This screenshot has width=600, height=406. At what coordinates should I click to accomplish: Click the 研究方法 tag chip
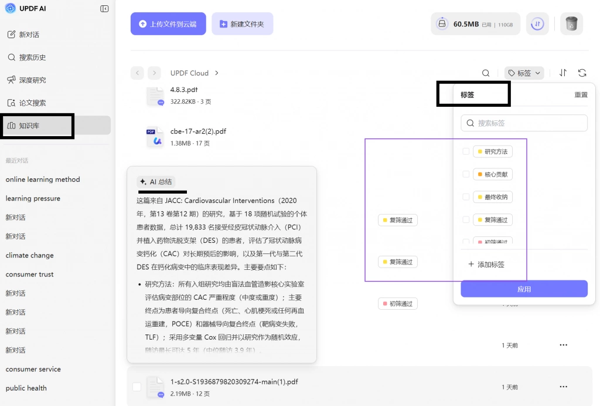492,152
